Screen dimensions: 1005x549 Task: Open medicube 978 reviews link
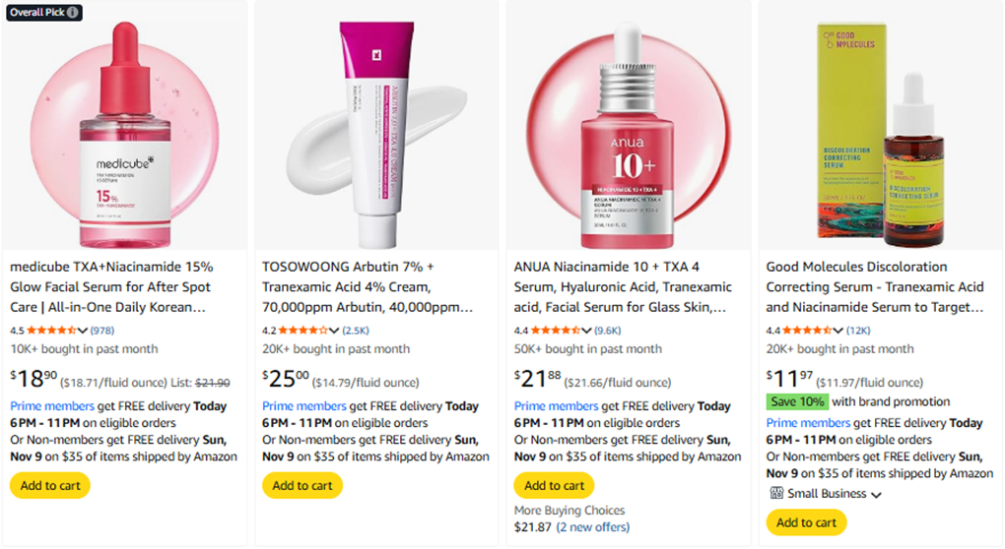pos(102,331)
